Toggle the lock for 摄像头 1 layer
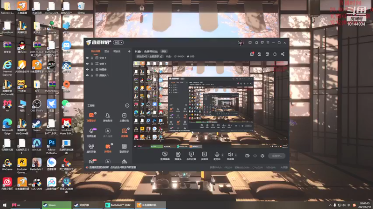 coord(92,75)
